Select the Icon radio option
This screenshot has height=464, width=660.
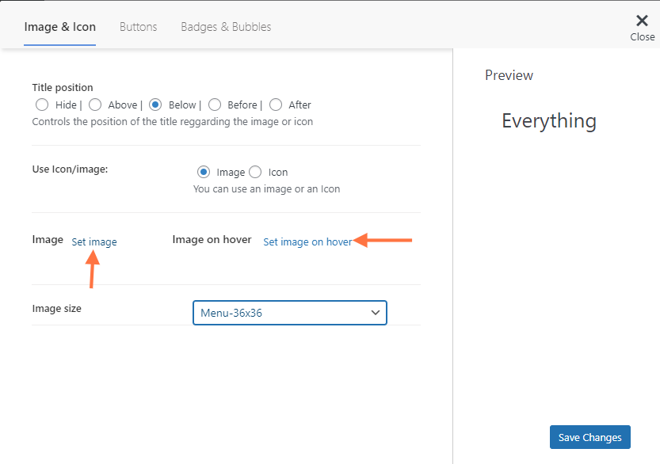point(255,172)
